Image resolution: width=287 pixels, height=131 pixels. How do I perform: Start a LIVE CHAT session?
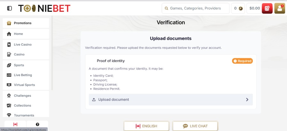coord(195,126)
